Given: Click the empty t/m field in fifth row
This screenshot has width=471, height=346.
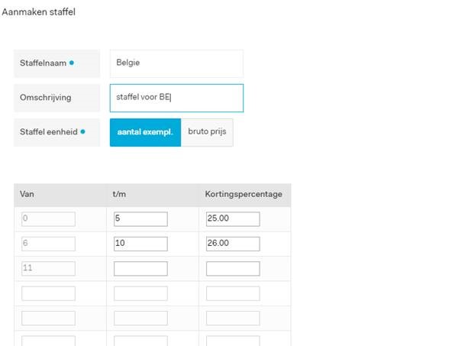Looking at the screenshot, I should pos(140,318).
